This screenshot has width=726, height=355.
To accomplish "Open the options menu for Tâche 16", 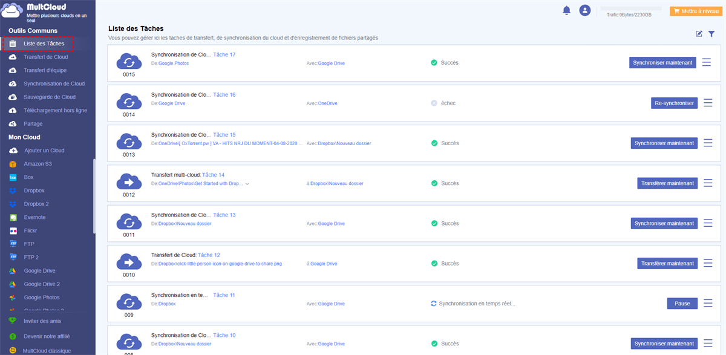I will (707, 103).
